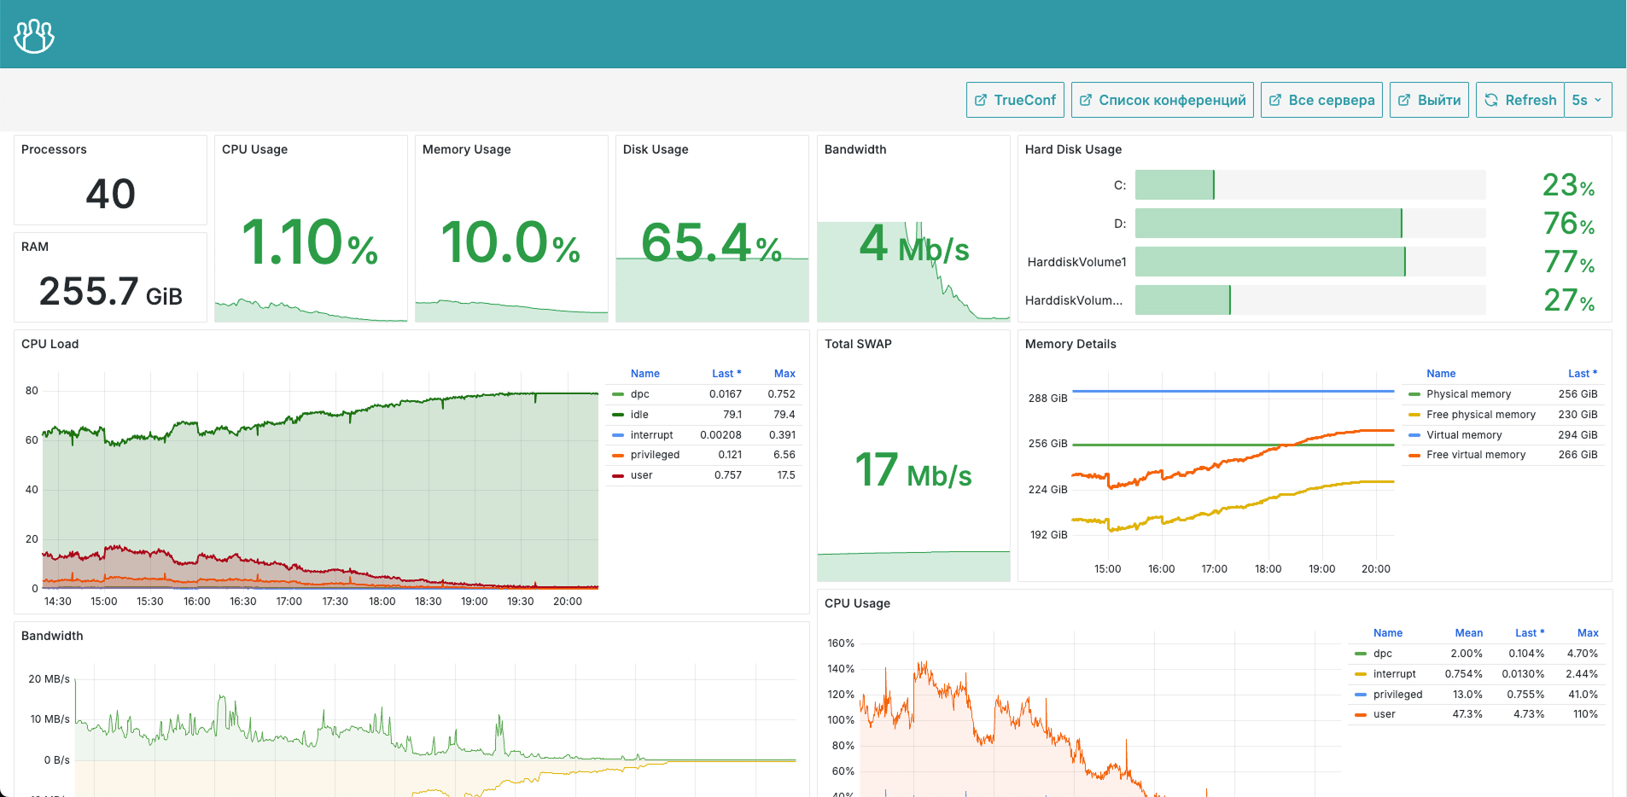This screenshot has width=1627, height=797.
Task: Click the Free virtual memory color line icon
Action: pyautogui.click(x=1414, y=455)
